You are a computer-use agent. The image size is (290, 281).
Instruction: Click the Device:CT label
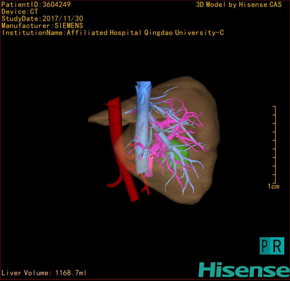(x=20, y=12)
